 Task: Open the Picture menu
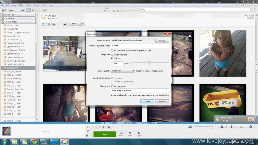tap(28, 5)
